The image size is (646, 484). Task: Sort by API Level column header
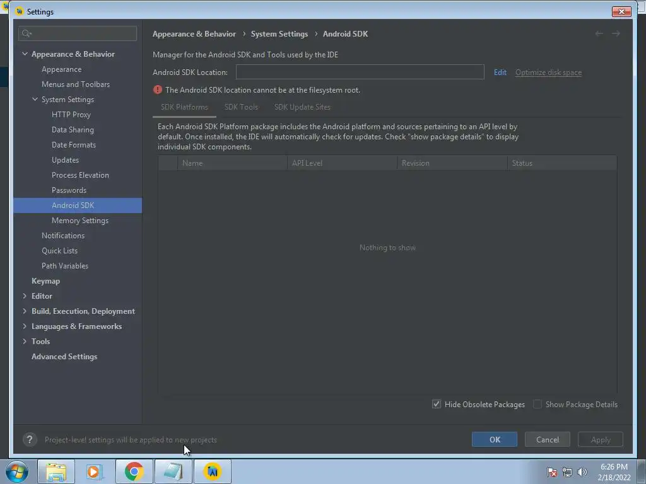point(343,163)
